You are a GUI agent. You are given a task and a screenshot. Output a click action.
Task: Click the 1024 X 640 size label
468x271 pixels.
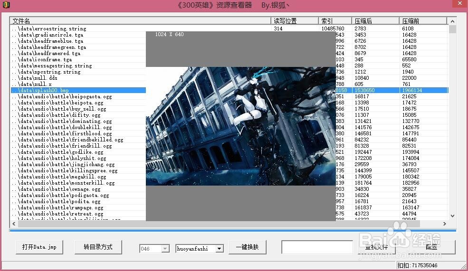point(169,34)
